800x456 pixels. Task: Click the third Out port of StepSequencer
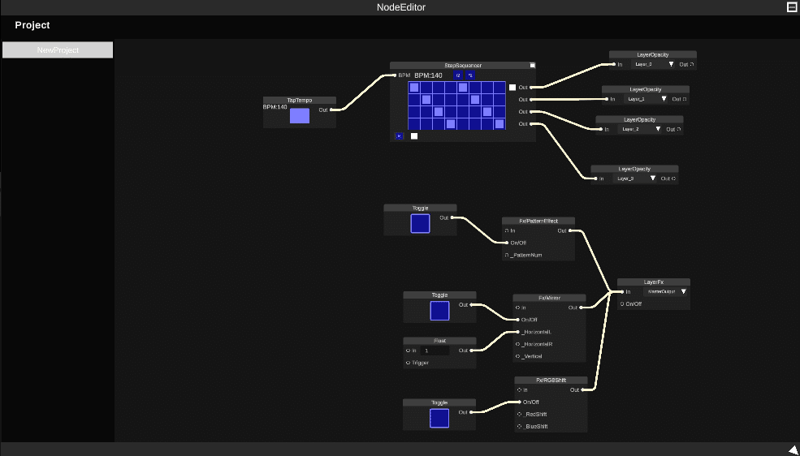(532, 112)
